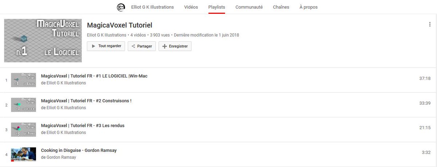Viewport: 437px width, 167px height.
Task: Open 'Cooking in Disguise - Gordon Ramsay' title
Action: pos(79,150)
